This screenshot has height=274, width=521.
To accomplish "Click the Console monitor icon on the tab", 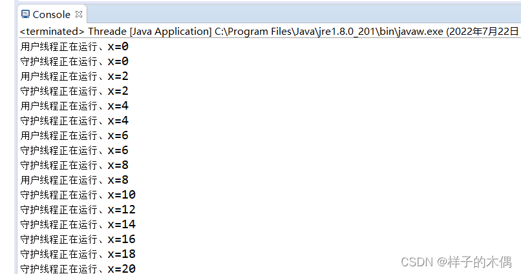I will click(x=25, y=14).
